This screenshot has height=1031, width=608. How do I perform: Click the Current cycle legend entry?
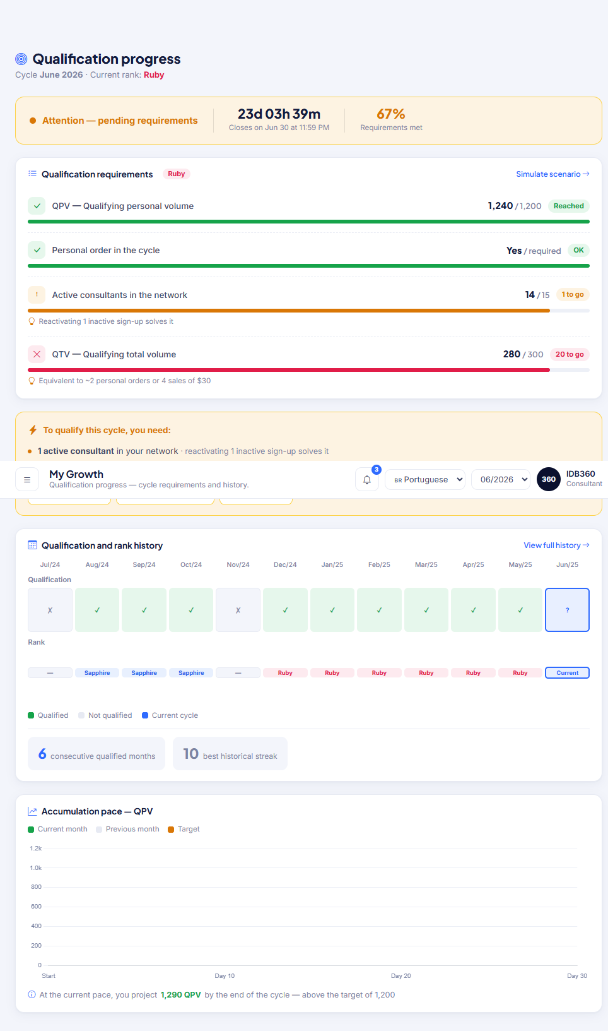tap(170, 715)
